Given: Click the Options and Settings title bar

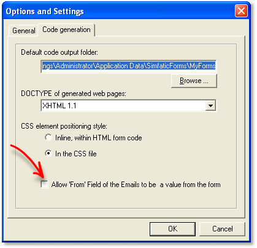Looking at the screenshot, I should point(118,11).
